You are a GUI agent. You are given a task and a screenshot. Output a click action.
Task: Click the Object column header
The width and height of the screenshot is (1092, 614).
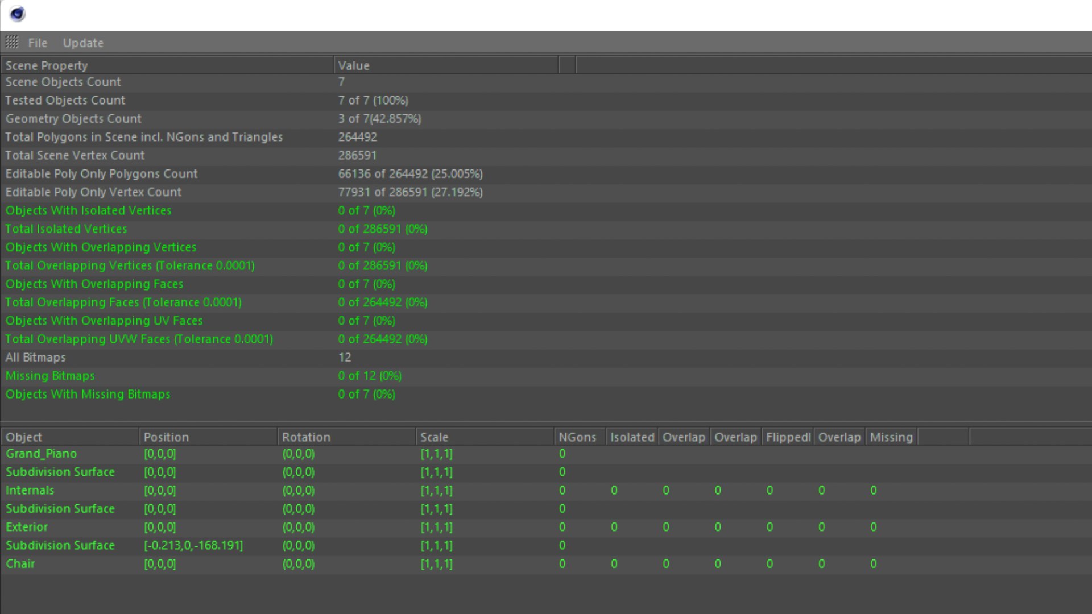pyautogui.click(x=70, y=437)
